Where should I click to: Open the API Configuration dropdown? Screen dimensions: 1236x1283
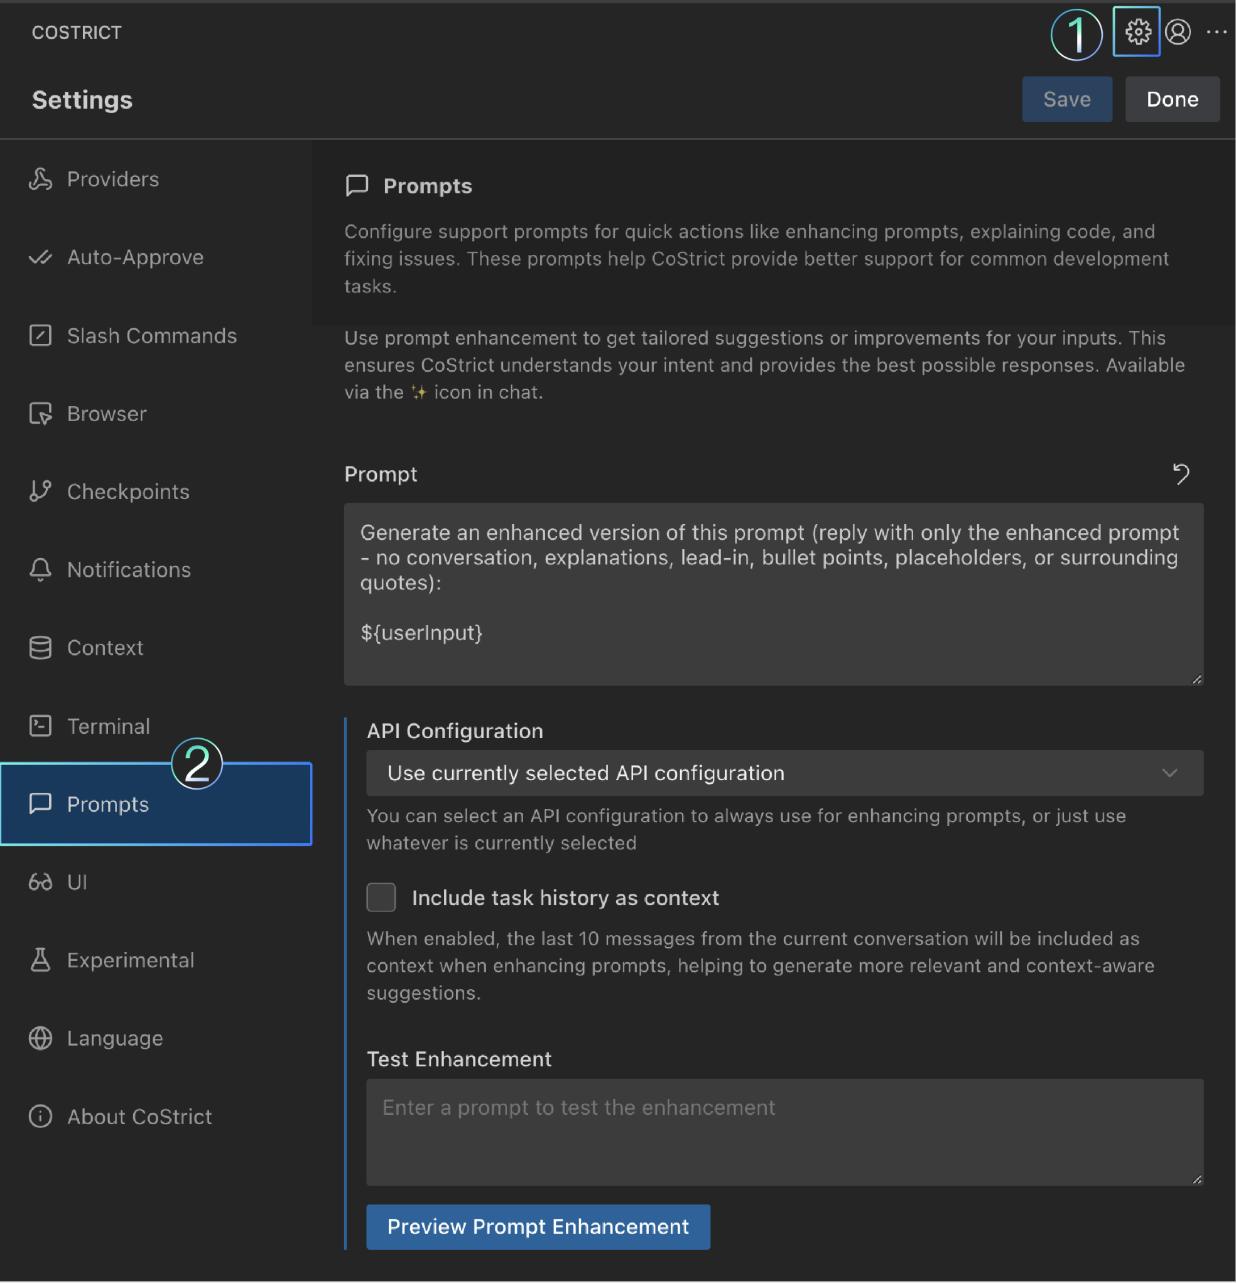point(784,773)
